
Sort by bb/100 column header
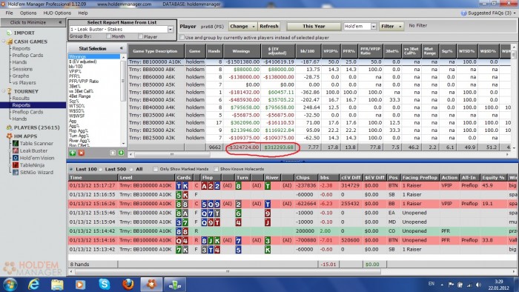point(308,51)
